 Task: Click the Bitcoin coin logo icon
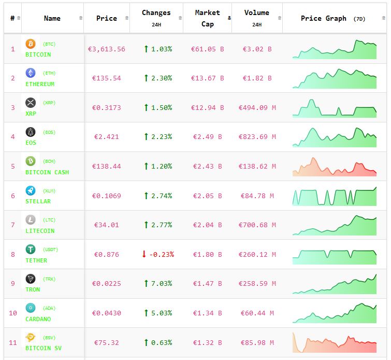(31, 44)
